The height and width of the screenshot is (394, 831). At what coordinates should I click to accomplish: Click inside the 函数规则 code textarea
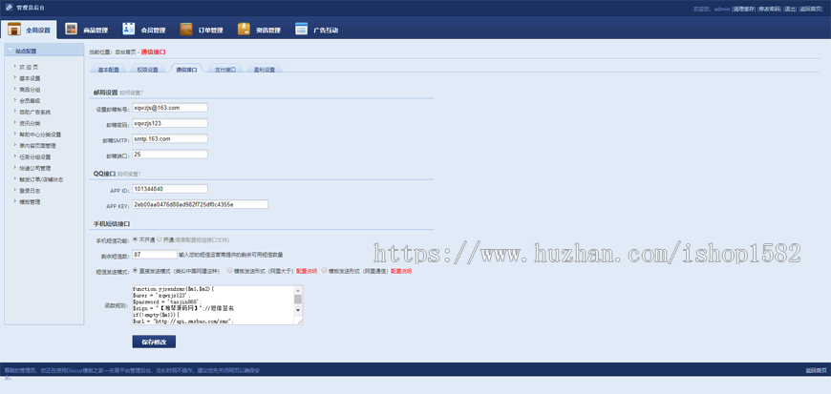(x=213, y=305)
